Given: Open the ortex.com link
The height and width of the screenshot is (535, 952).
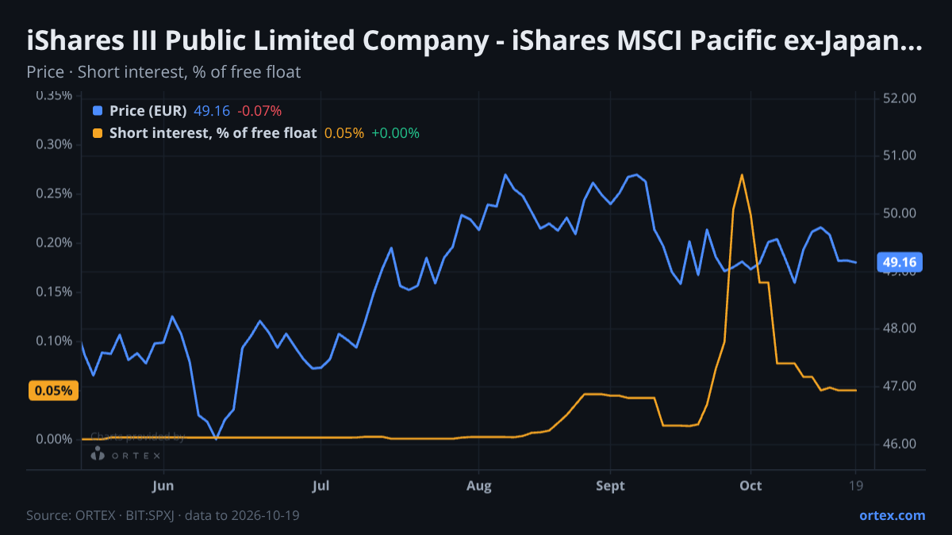Looking at the screenshot, I should pyautogui.click(x=892, y=515).
